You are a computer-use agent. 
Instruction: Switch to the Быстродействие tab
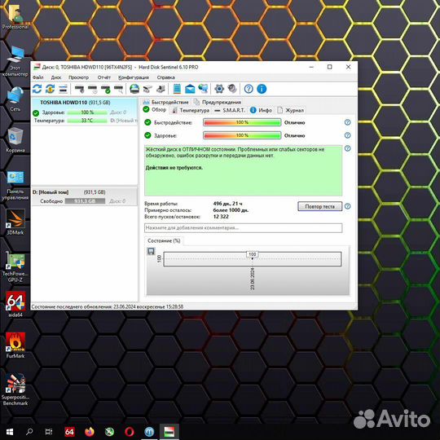(x=166, y=102)
